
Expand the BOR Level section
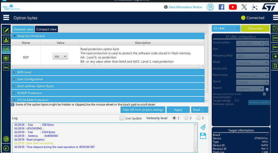click(15, 72)
